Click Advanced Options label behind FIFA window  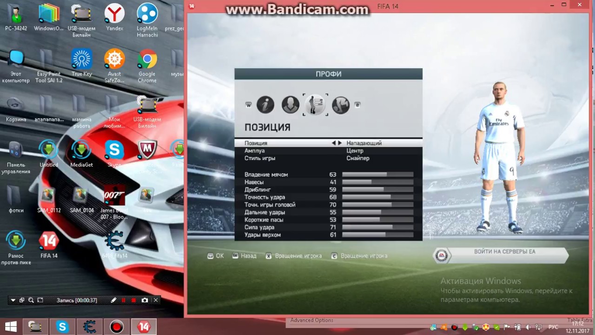coord(312,320)
